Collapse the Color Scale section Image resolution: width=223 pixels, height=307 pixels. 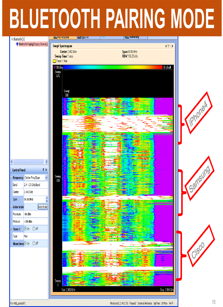click(11, 207)
